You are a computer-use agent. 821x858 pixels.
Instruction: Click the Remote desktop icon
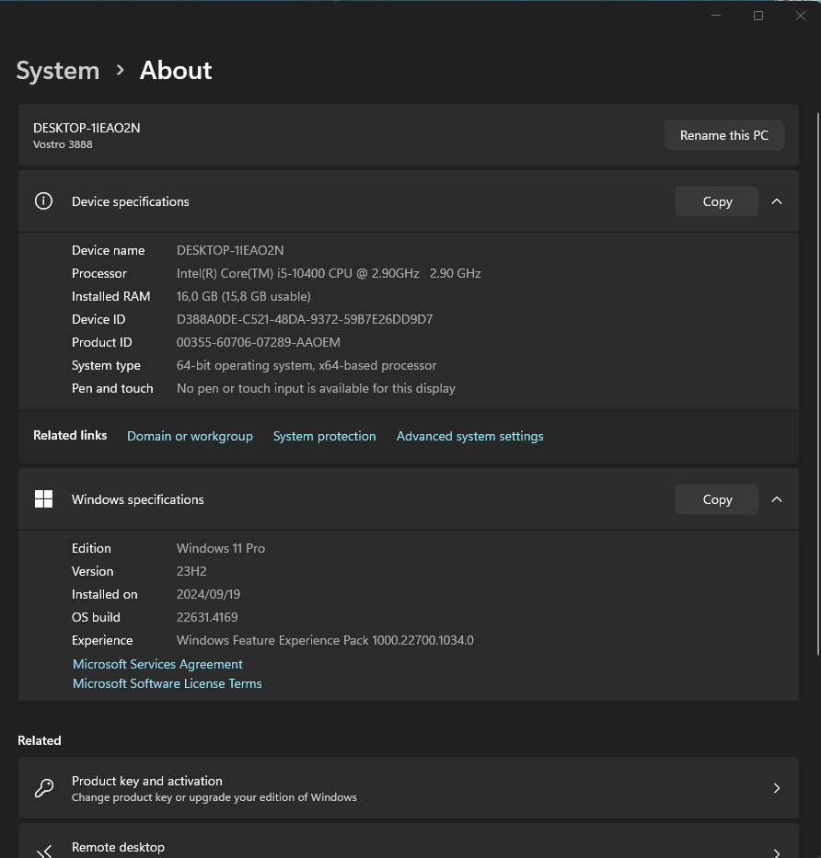pos(43,847)
